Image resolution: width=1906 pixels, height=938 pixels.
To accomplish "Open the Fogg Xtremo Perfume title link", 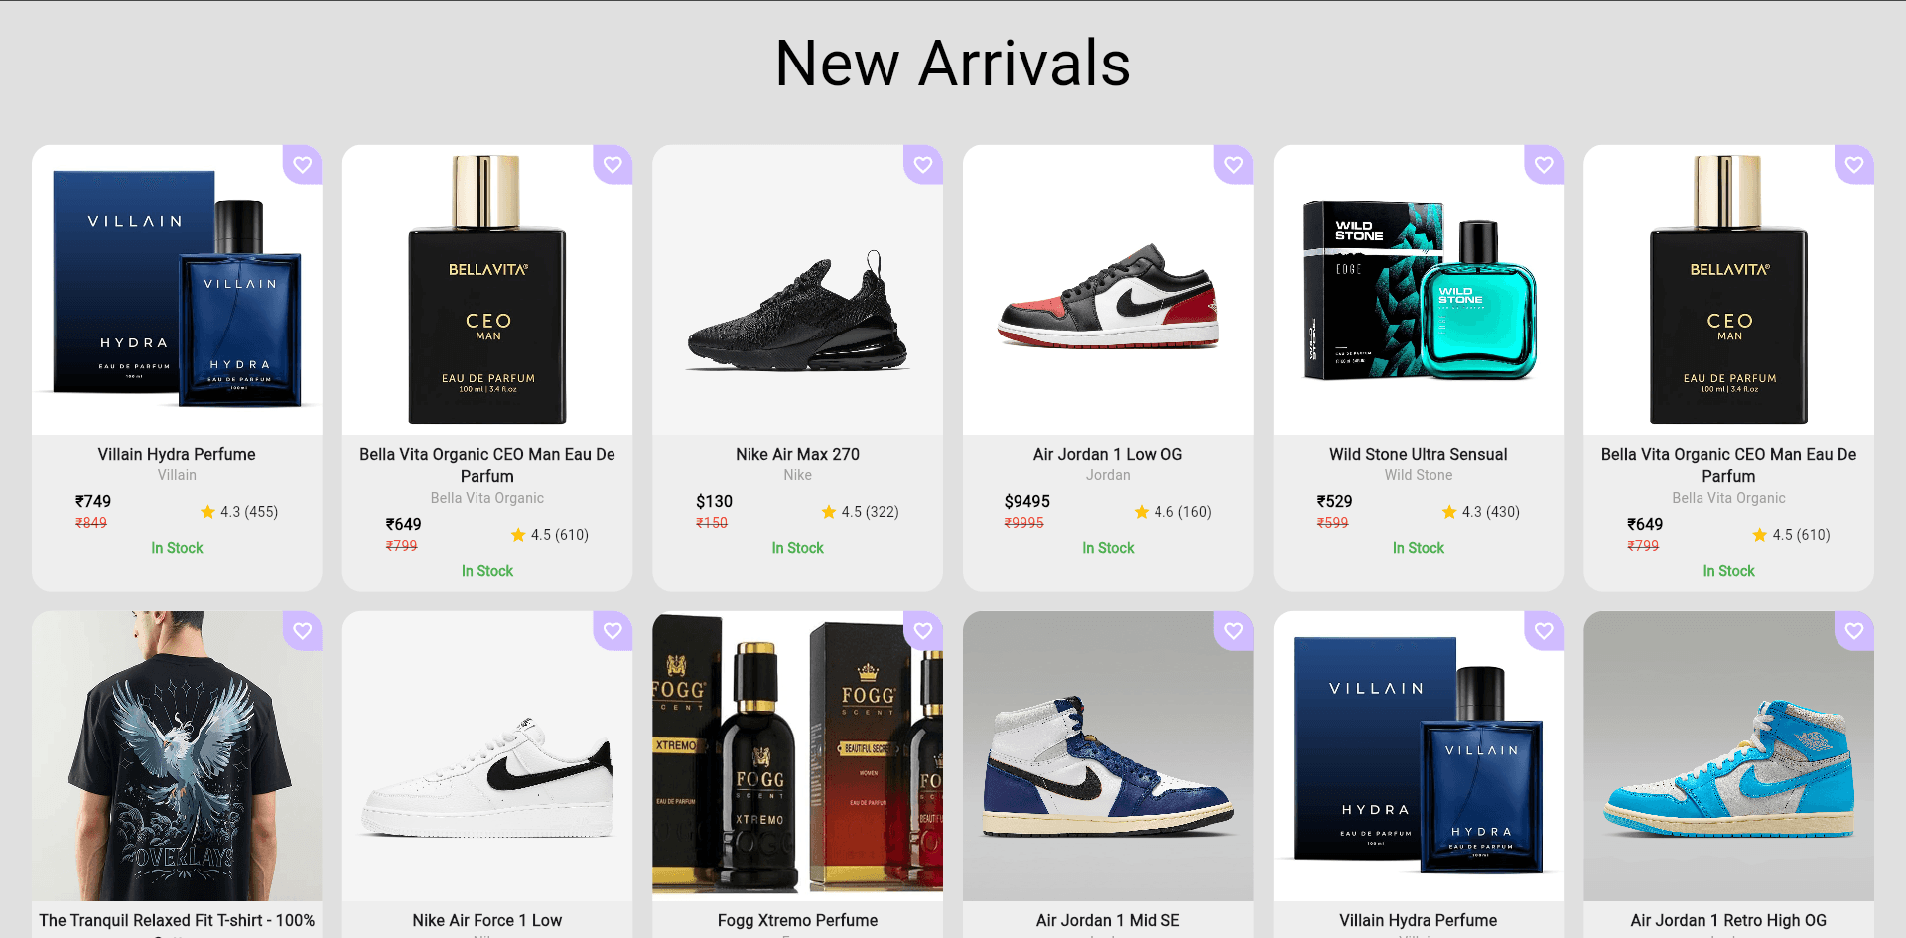I will tap(797, 920).
